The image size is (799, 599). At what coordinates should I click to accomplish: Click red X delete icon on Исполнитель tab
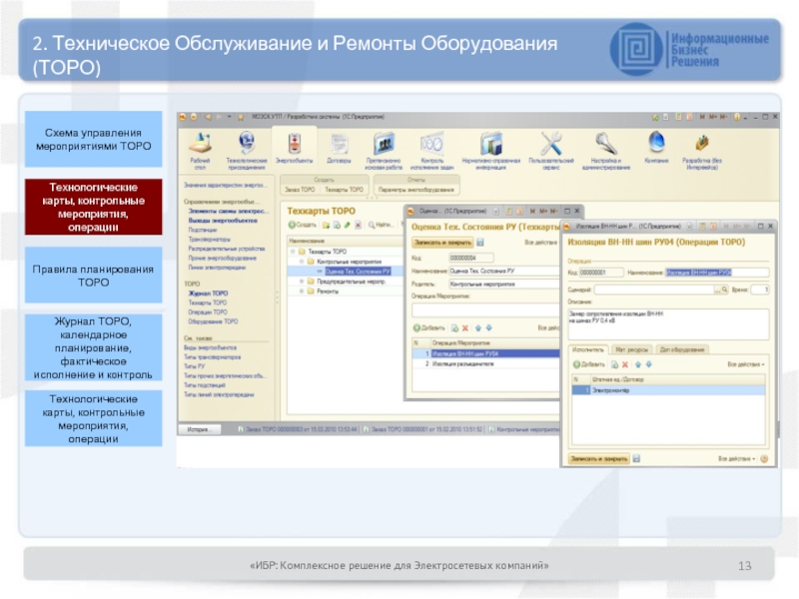click(625, 364)
